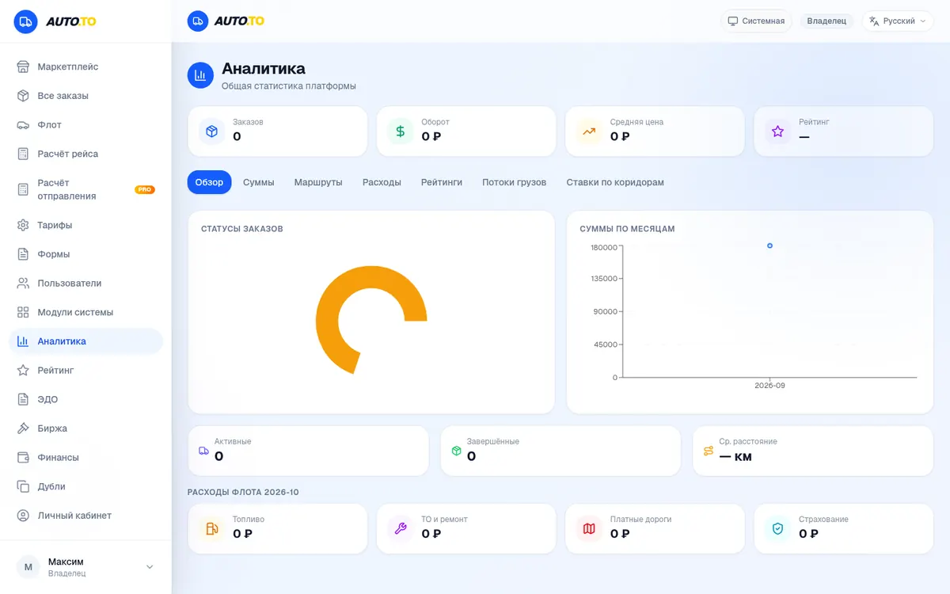This screenshot has width=950, height=594.
Task: Open the Личный кабинет profile icon
Action: click(23, 516)
